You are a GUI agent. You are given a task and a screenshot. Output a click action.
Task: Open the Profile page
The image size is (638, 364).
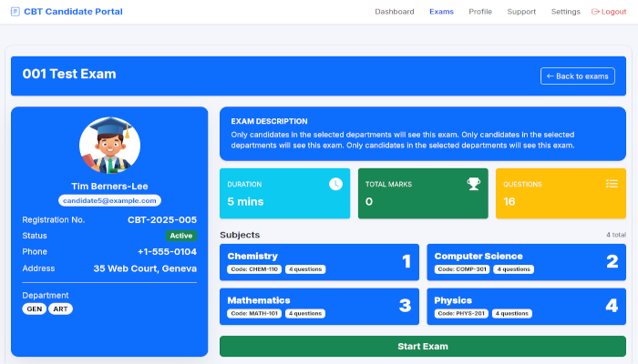[x=480, y=12]
